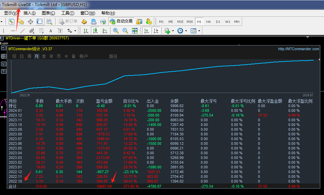The width and height of the screenshot is (324, 195).
Task: Select the equidistant channel tool
Action: click(x=32, y=31)
